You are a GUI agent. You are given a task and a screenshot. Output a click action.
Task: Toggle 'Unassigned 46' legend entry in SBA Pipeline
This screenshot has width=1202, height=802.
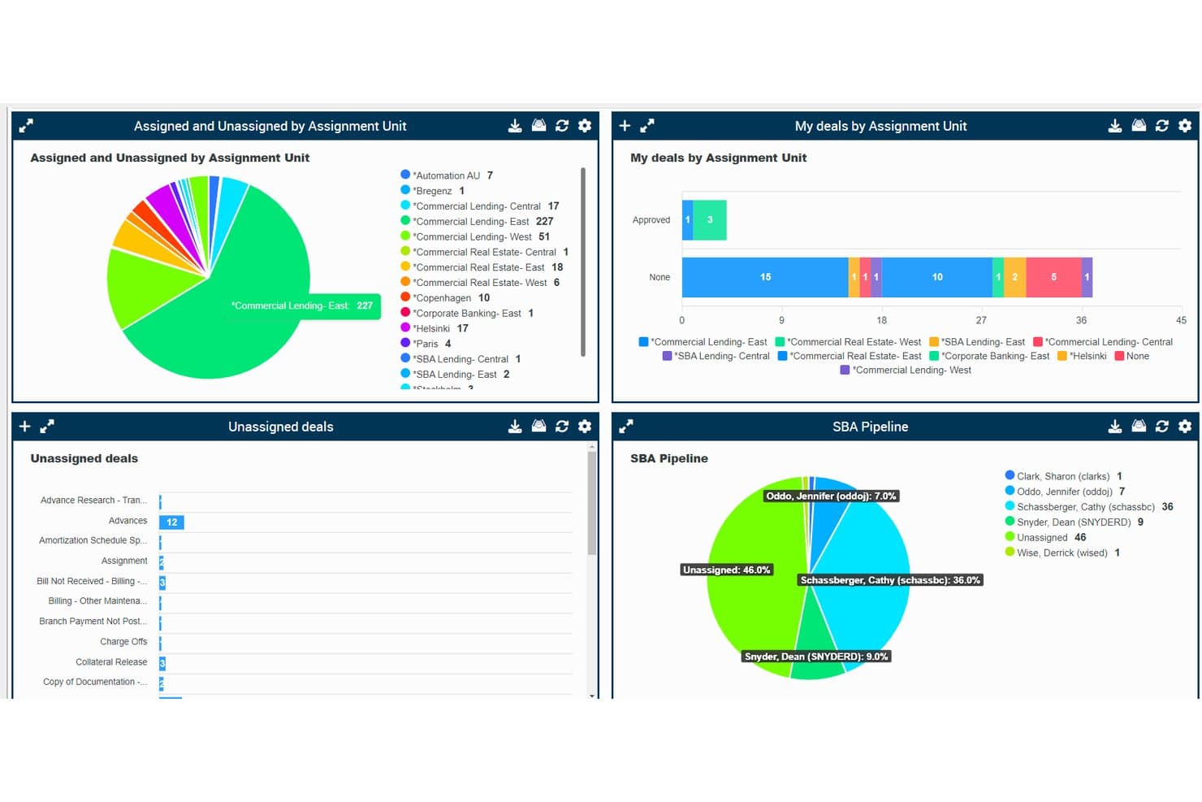coord(1046,537)
